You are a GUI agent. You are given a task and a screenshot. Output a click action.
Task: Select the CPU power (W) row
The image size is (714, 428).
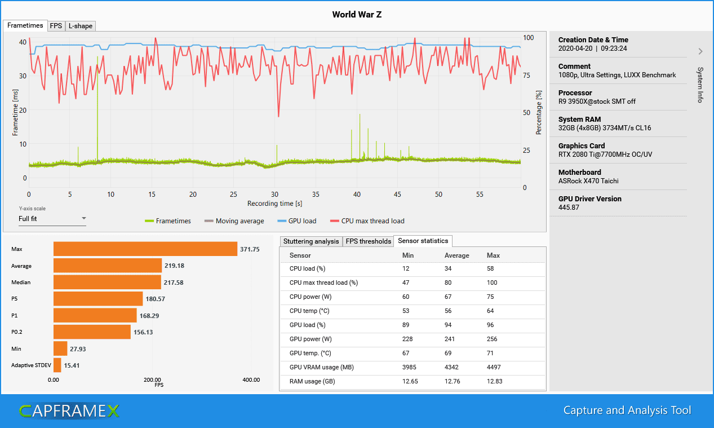pyautogui.click(x=413, y=297)
